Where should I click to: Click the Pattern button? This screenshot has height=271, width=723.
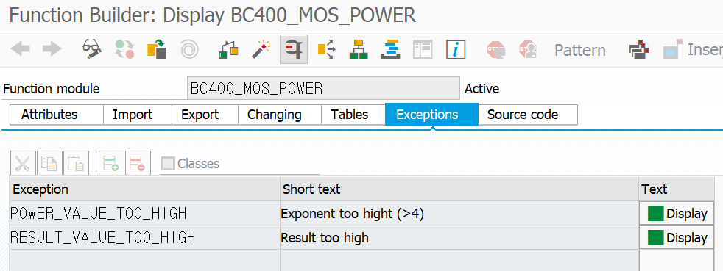[579, 50]
